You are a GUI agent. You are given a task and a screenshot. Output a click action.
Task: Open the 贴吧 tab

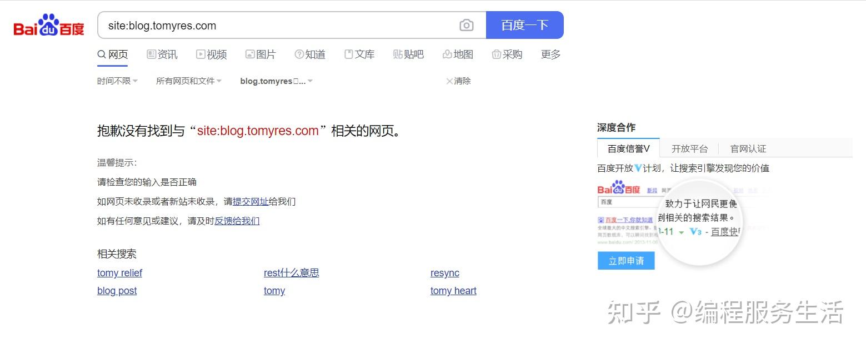[x=408, y=54]
